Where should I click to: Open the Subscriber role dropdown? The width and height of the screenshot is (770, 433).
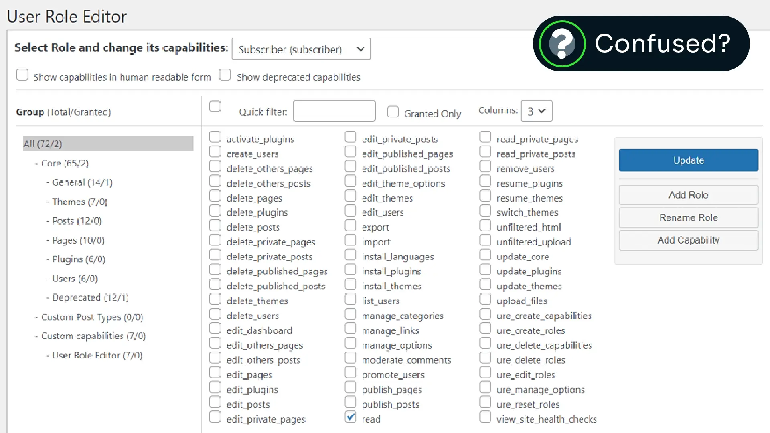[301, 49]
